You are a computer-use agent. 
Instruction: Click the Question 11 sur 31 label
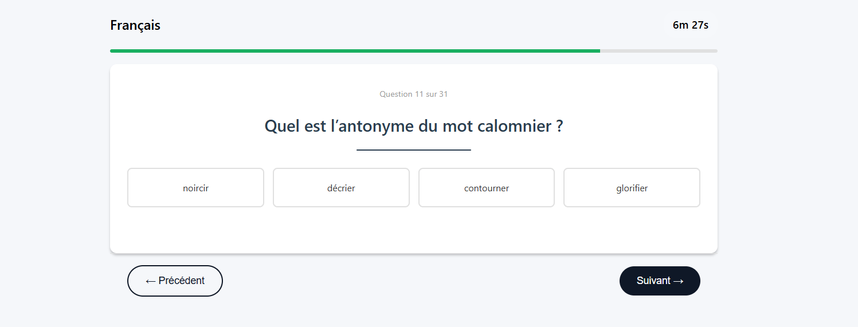tap(413, 94)
